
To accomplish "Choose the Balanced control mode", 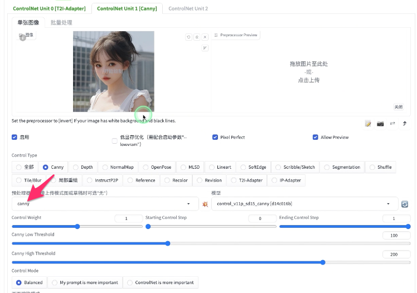I will click(29, 282).
